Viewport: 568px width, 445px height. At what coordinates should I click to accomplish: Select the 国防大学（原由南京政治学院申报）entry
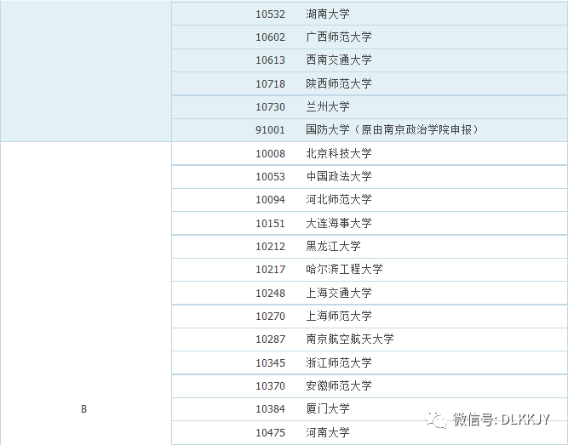[x=394, y=130]
